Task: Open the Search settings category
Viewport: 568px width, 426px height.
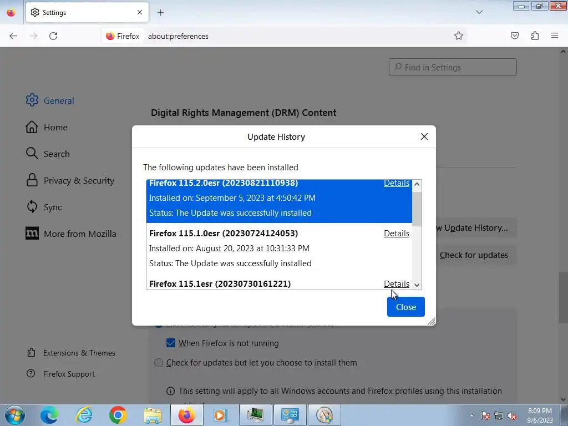Action: point(48,154)
